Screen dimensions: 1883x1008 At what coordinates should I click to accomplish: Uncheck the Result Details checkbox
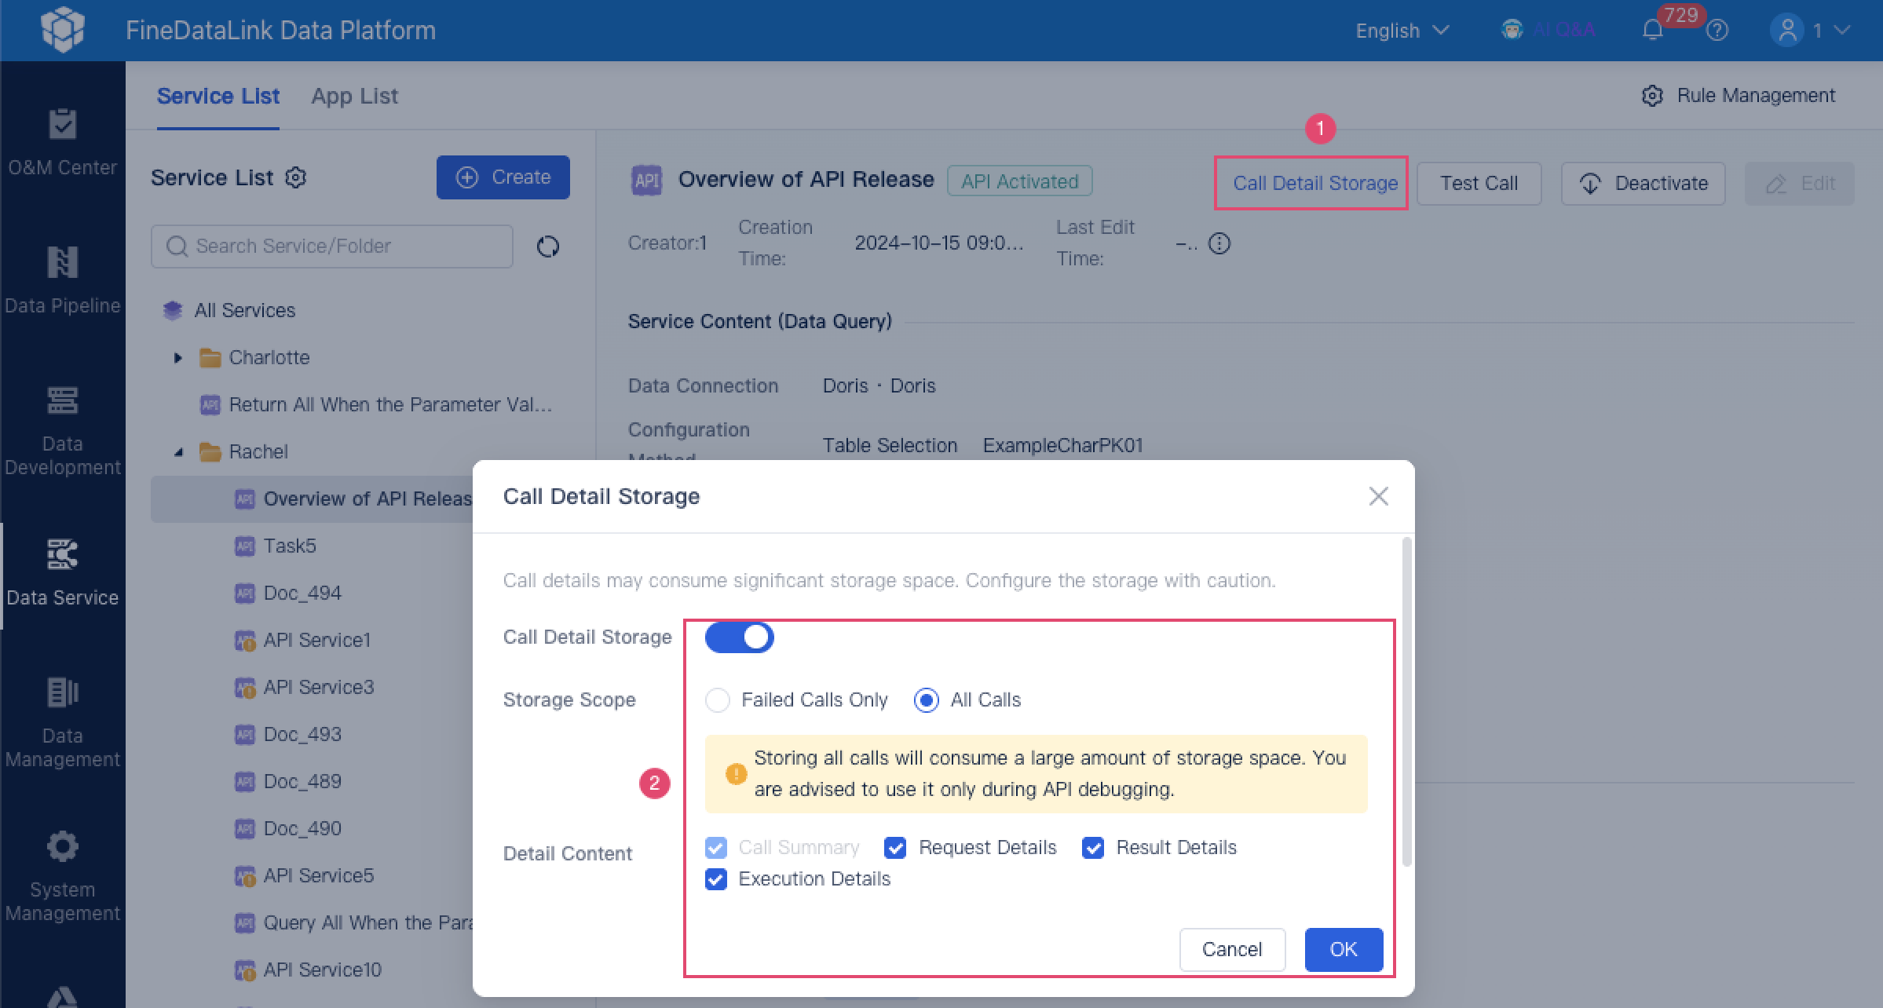click(x=1092, y=847)
